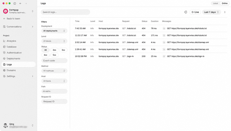Click message count badge on 7:41:33 AM row
This screenshot has width=231, height=131.
pos(164,28)
